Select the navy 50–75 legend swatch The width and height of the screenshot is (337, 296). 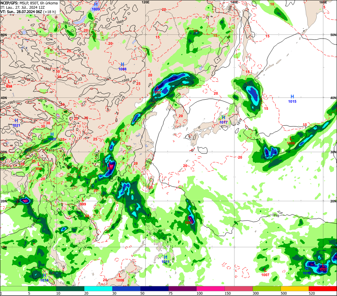(x=154, y=289)
